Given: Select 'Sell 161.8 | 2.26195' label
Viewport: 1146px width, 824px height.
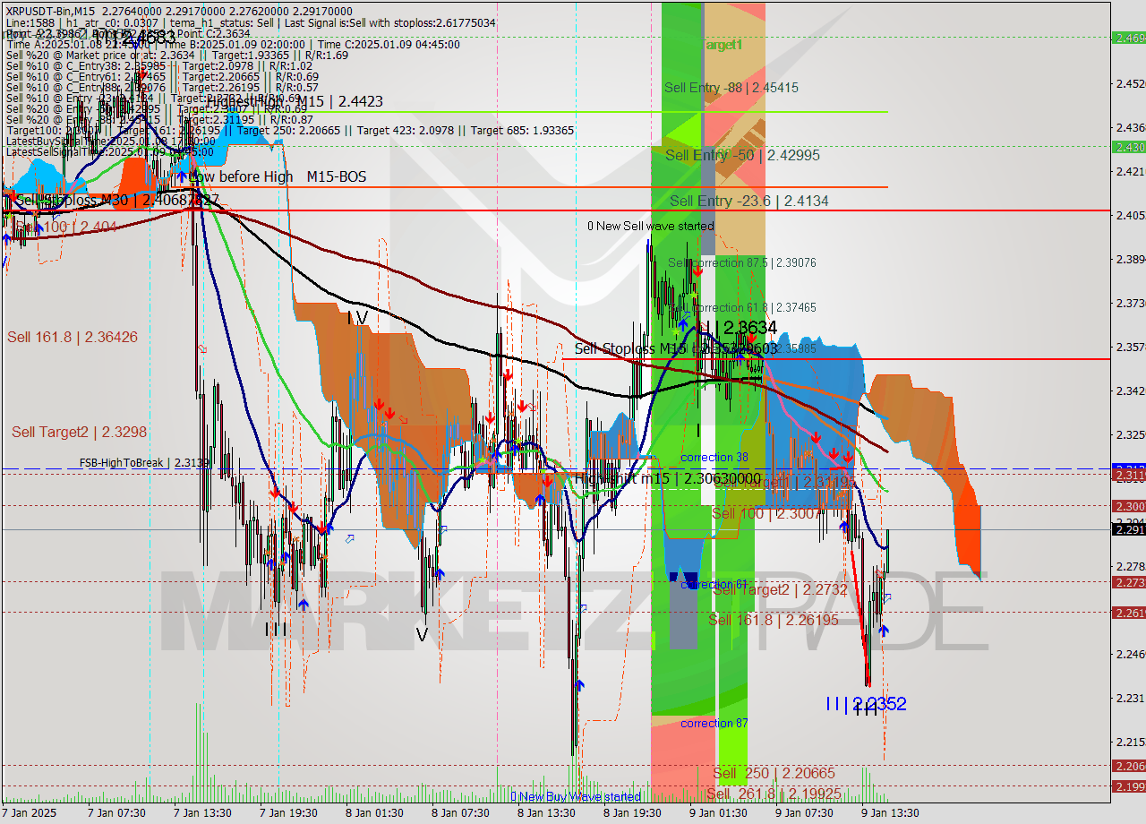Looking at the screenshot, I should point(773,620).
